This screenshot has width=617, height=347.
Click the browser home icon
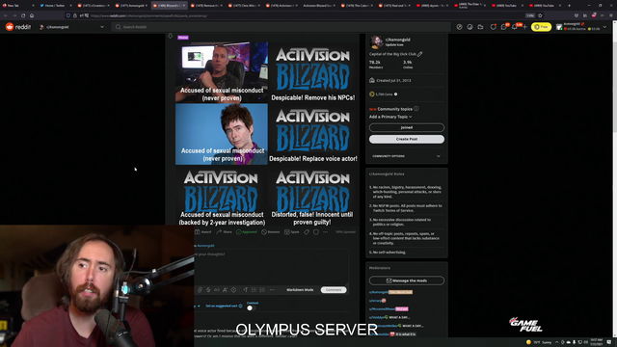32,15
